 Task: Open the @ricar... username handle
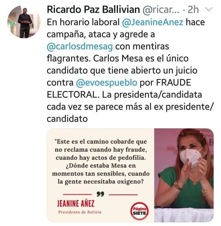[x=161, y=10]
